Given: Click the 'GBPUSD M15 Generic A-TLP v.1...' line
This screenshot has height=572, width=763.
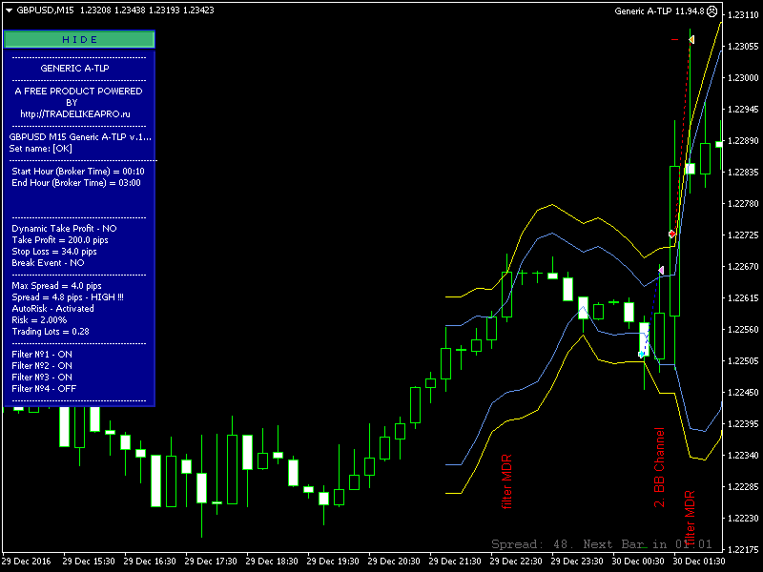Looking at the screenshot, I should [x=80, y=137].
